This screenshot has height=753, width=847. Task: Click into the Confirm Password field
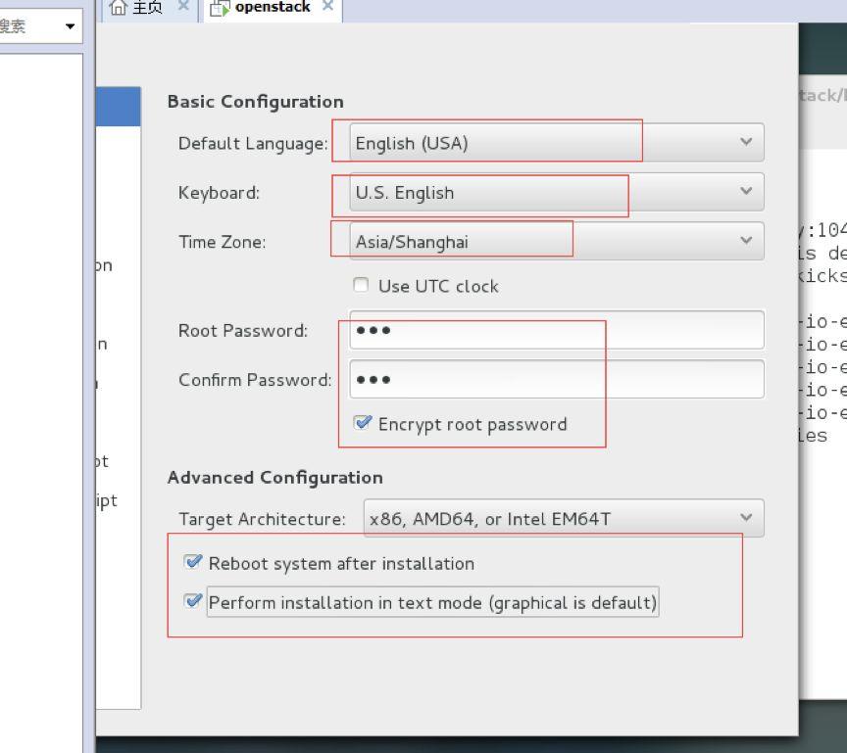click(557, 379)
